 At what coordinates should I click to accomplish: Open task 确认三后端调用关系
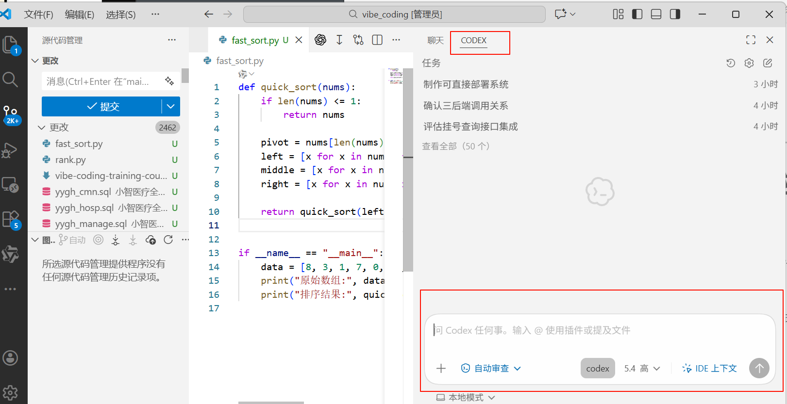(466, 106)
